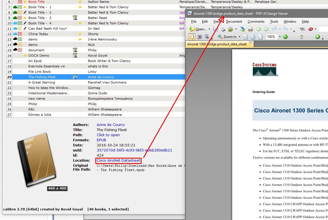Click the Redo icon in PDF-XChange toolbar
Screen dimensions: 328x220
point(285,29)
